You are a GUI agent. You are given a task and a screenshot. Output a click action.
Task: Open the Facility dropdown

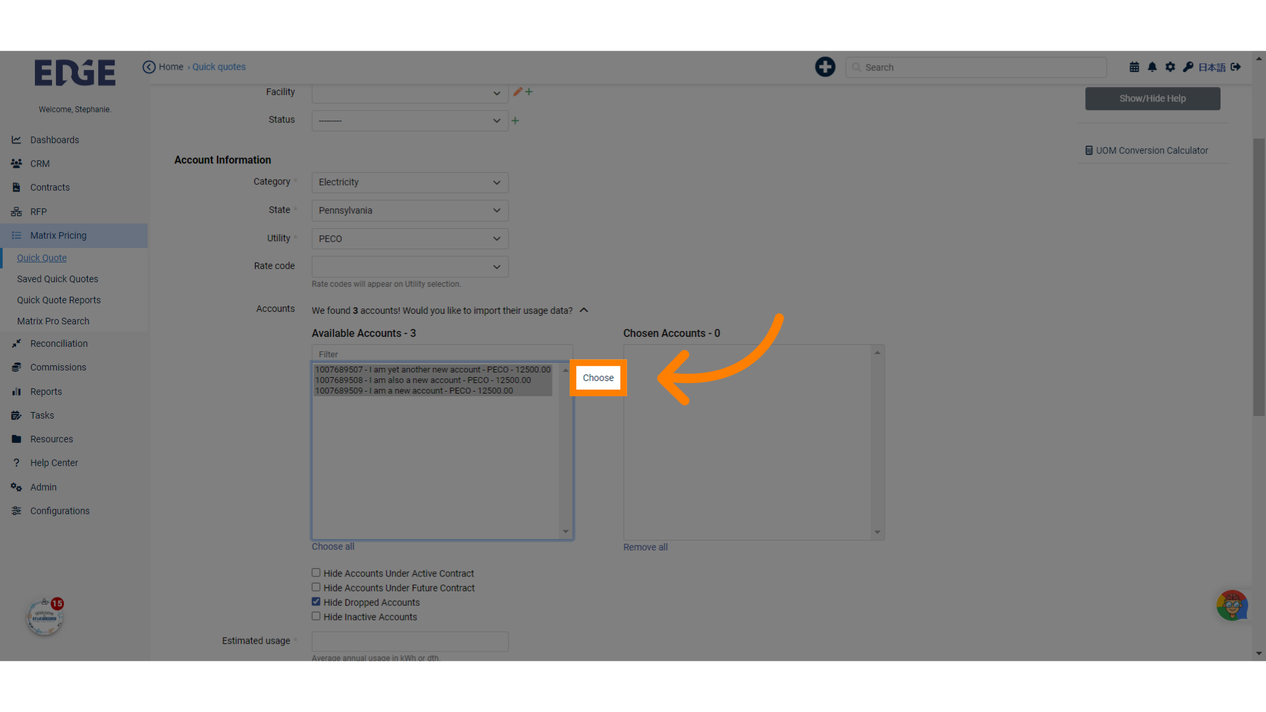tap(409, 93)
